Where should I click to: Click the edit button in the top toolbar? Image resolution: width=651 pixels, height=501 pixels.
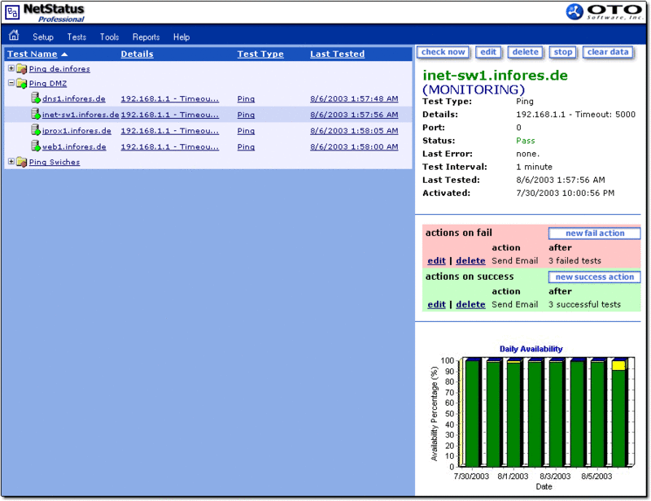coord(488,52)
